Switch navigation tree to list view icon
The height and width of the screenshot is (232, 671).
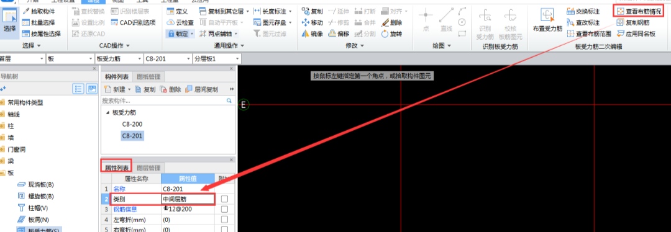(78, 89)
